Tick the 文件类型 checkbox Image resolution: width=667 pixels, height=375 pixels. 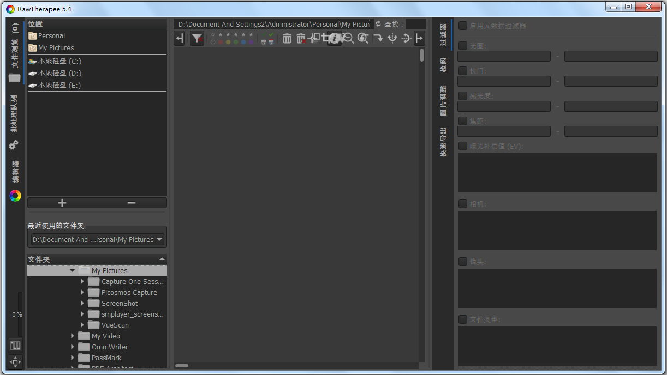click(463, 319)
